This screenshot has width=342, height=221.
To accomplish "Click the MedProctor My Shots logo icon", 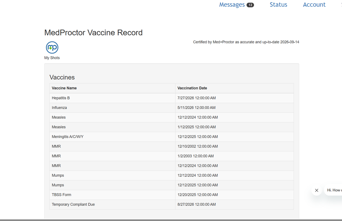I will coord(52,47).
